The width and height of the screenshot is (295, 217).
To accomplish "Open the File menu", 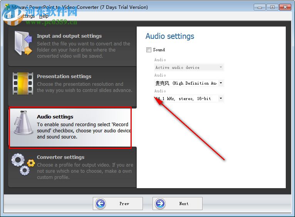I will (9, 16).
